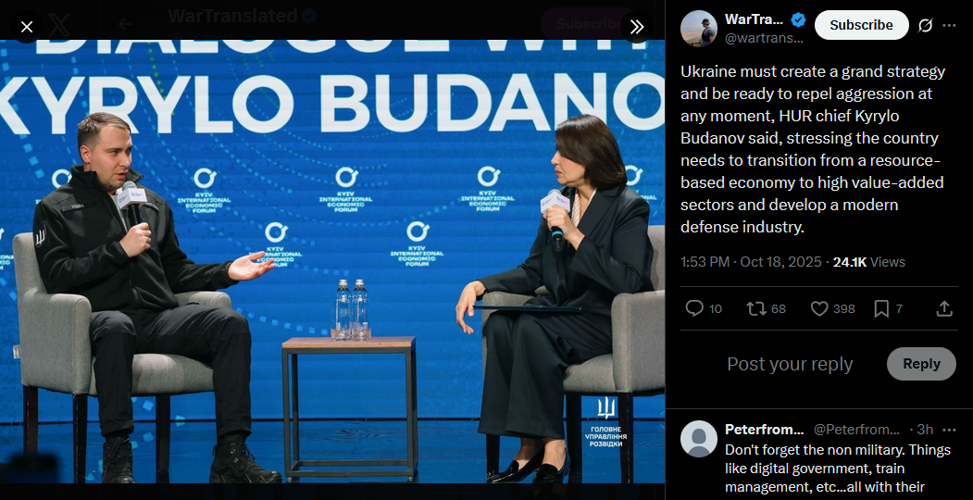Open the 24.1K Views analytics link

tap(868, 262)
